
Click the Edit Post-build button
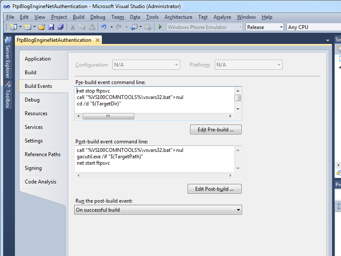tap(214, 189)
